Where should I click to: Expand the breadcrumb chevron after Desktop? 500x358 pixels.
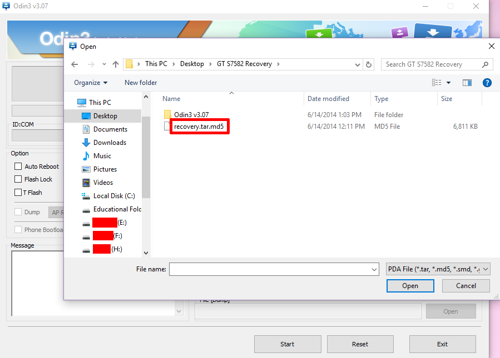coord(210,64)
